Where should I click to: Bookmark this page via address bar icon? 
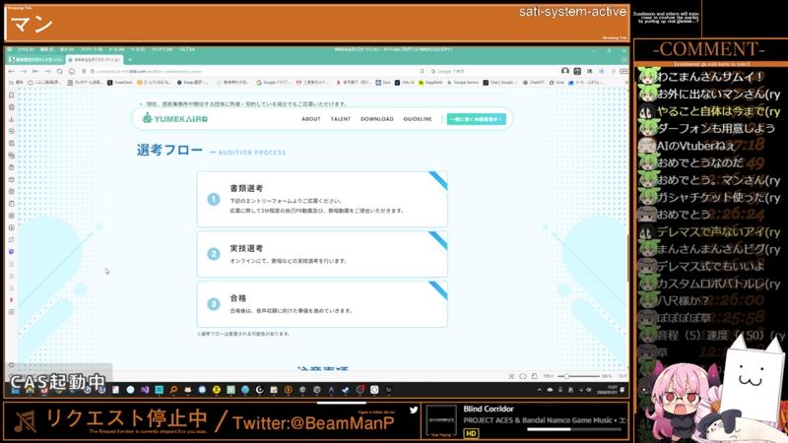[x=422, y=71]
